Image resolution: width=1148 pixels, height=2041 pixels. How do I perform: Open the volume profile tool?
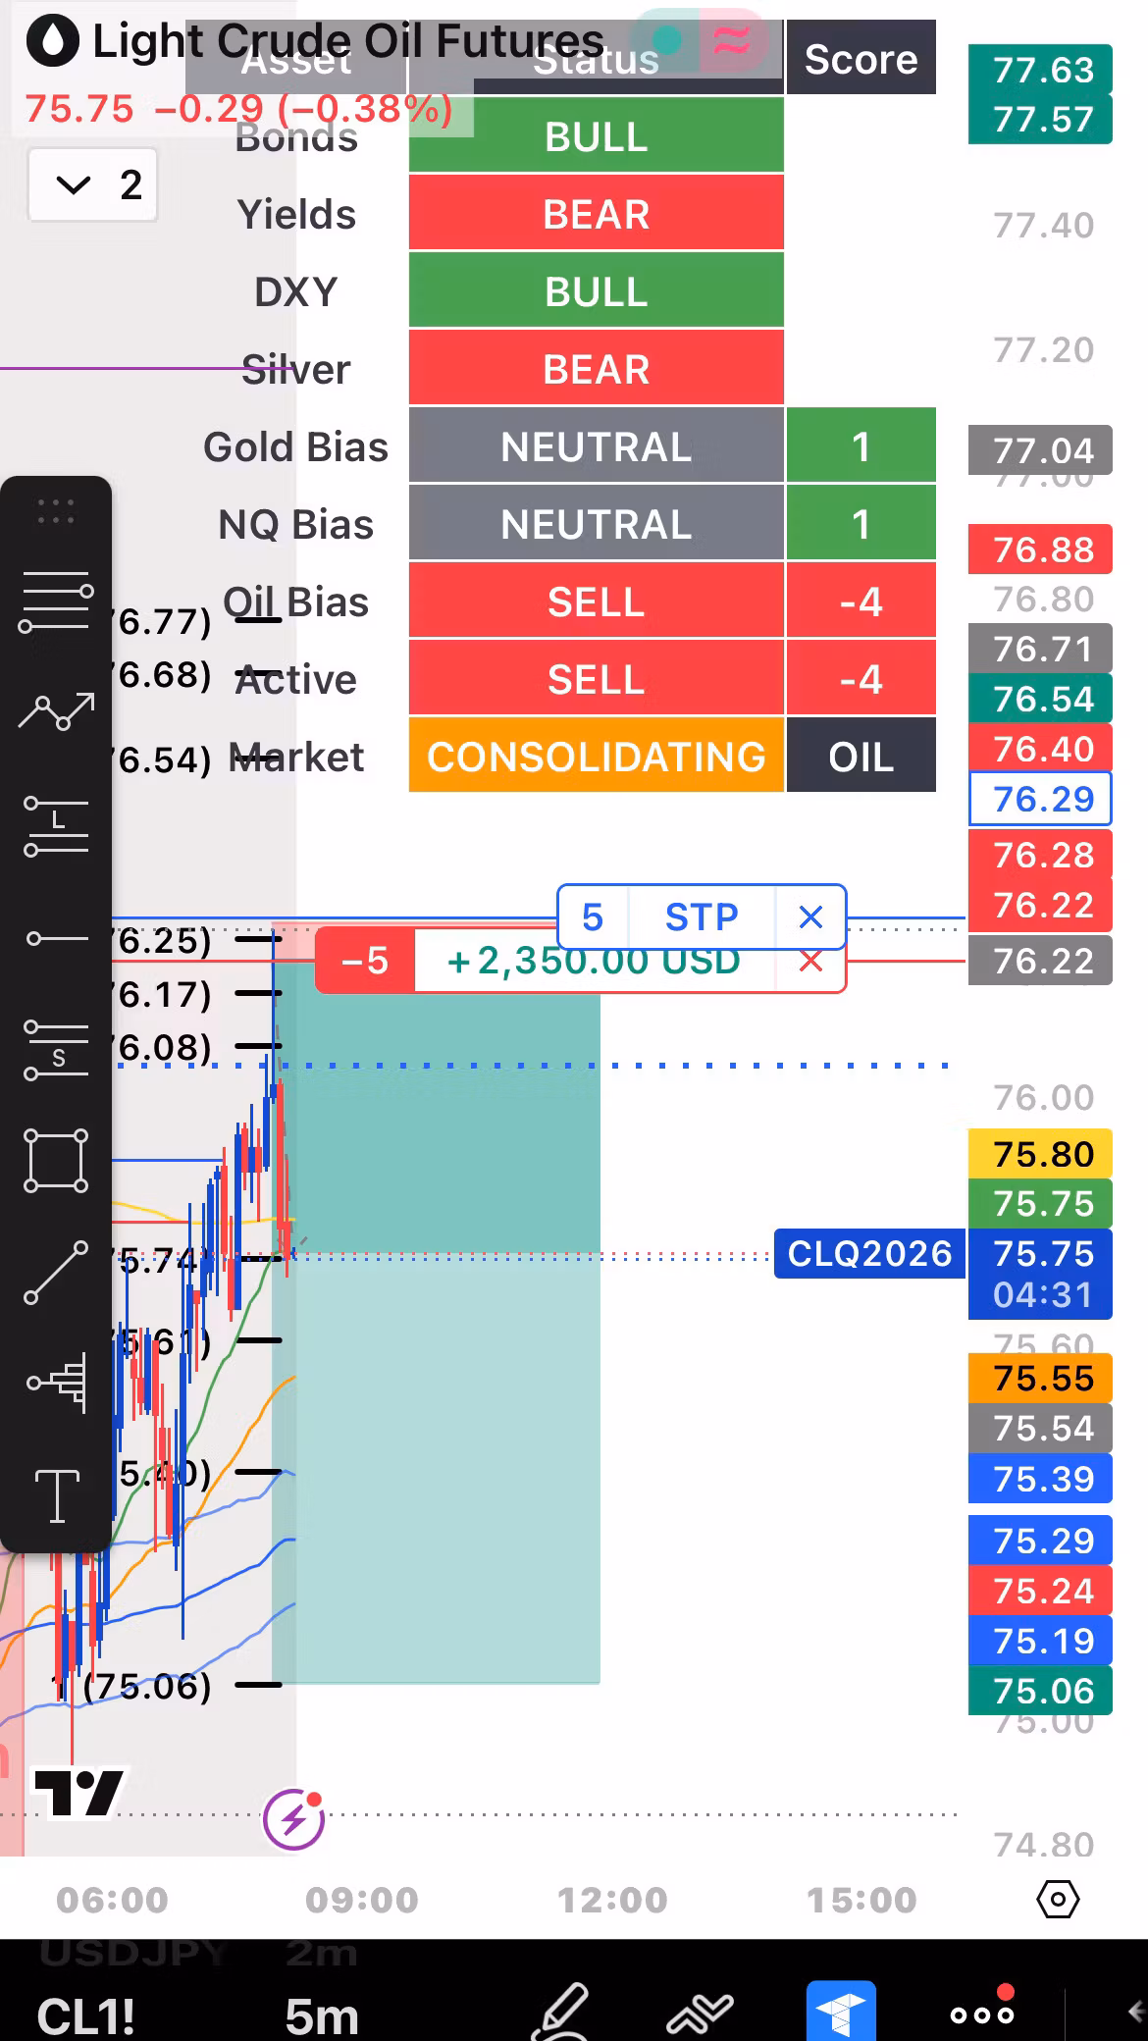[56, 1383]
